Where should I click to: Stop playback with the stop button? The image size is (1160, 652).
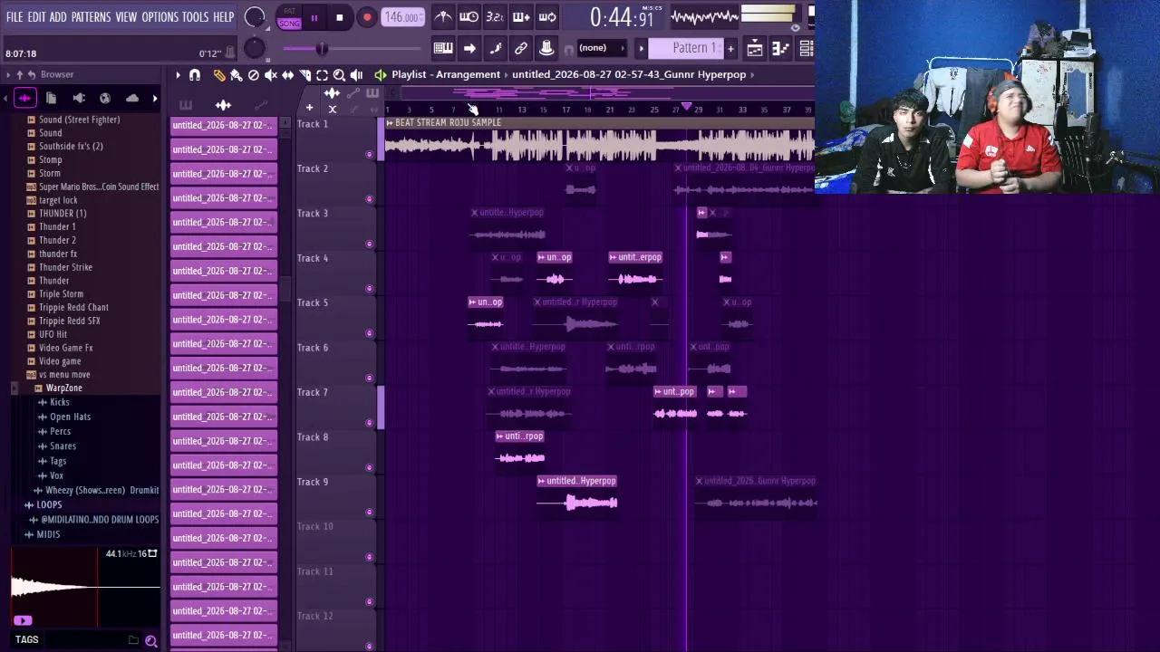coord(339,17)
